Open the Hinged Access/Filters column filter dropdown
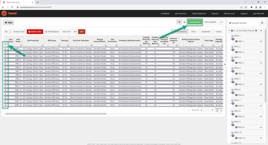The height and width of the screenshot is (145, 268). point(106,45)
